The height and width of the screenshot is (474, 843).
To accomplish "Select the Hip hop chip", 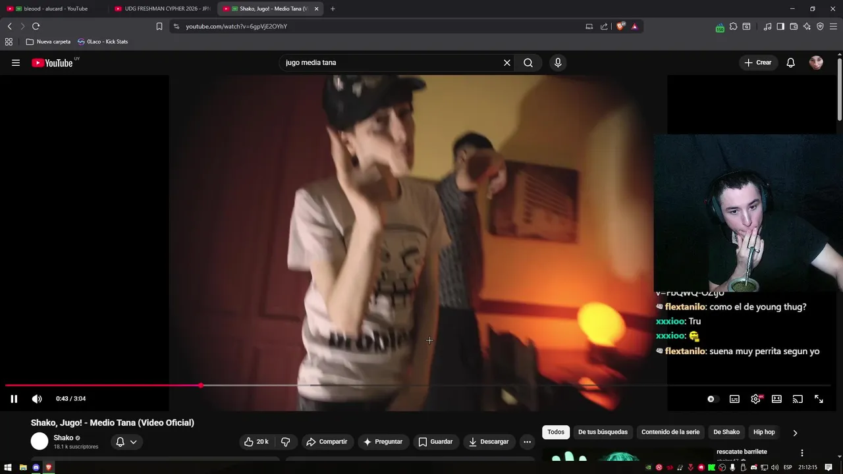I will pos(764,432).
